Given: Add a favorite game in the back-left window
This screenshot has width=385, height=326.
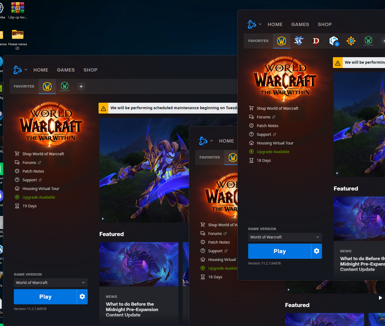Looking at the screenshot, I should (x=81, y=86).
